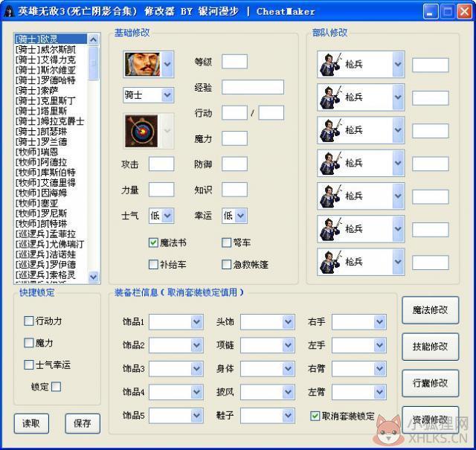This screenshot has height=450, width=476.
Task: Click the app icon in title bar
Action: click(x=9, y=12)
